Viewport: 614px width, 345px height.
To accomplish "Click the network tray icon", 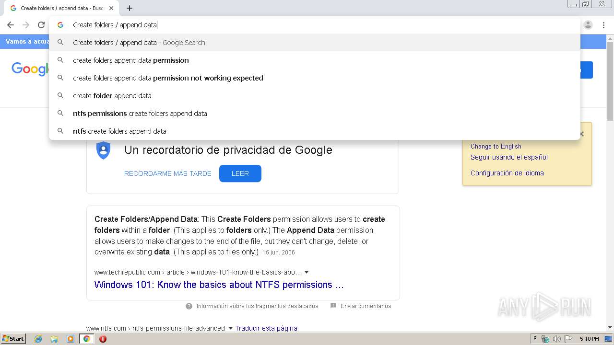I will pyautogui.click(x=545, y=339).
